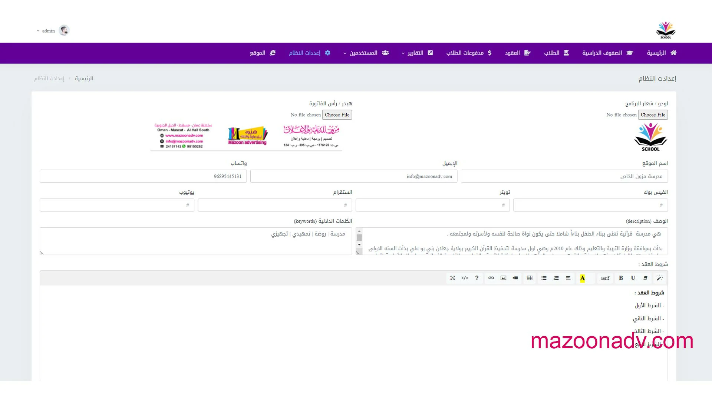Insert an unordered bullet list
The image size is (712, 400).
(544, 278)
